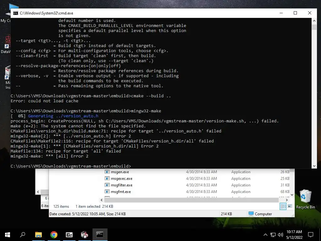Screen dimensions: 321x241
Task: Close the cmd.exe window
Action: 309,13
